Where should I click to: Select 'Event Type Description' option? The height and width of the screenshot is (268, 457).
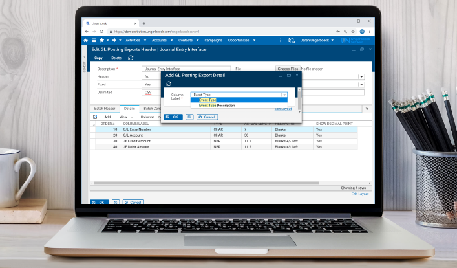217,105
